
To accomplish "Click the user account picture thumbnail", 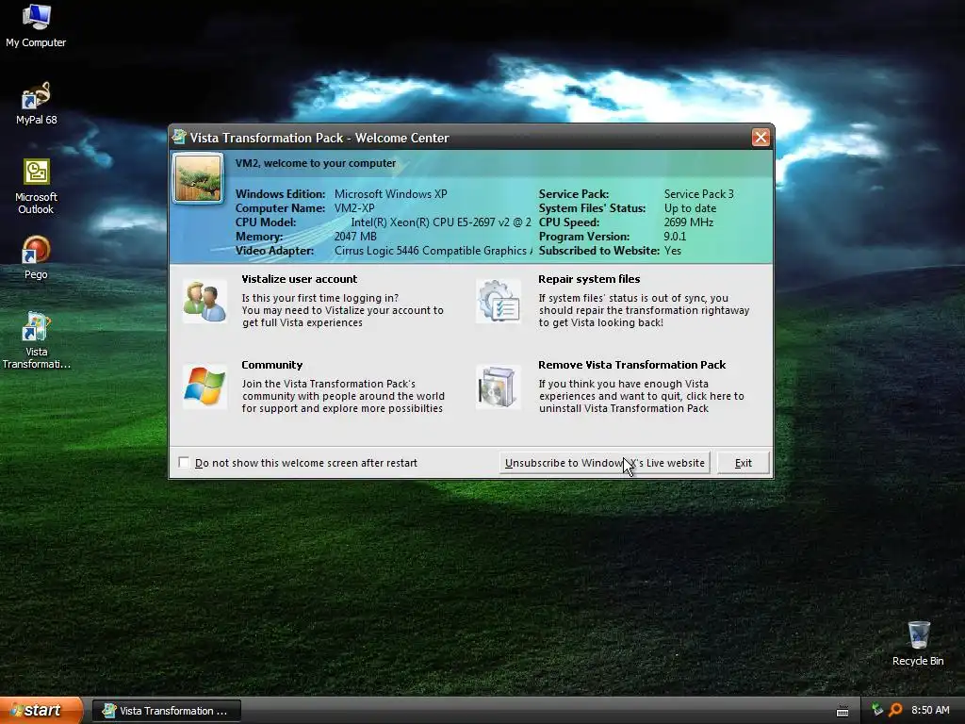I will coord(198,178).
